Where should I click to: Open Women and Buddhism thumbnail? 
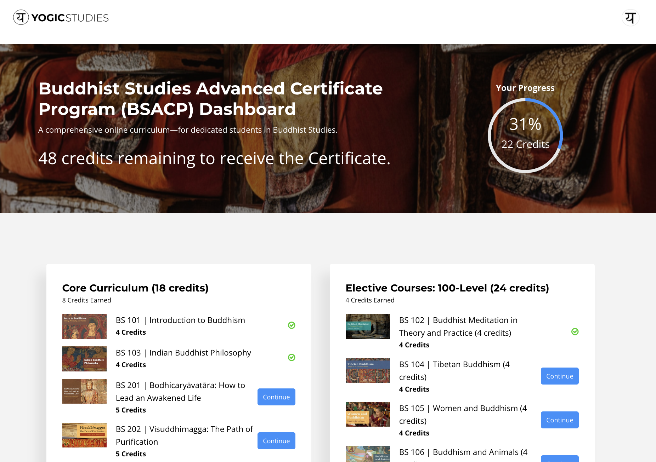point(368,414)
